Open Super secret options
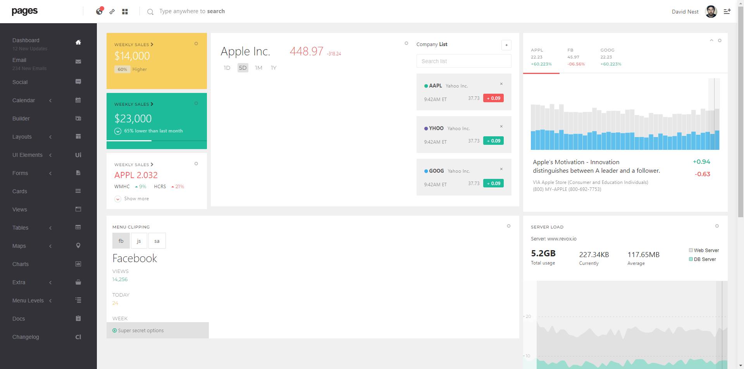 point(158,330)
